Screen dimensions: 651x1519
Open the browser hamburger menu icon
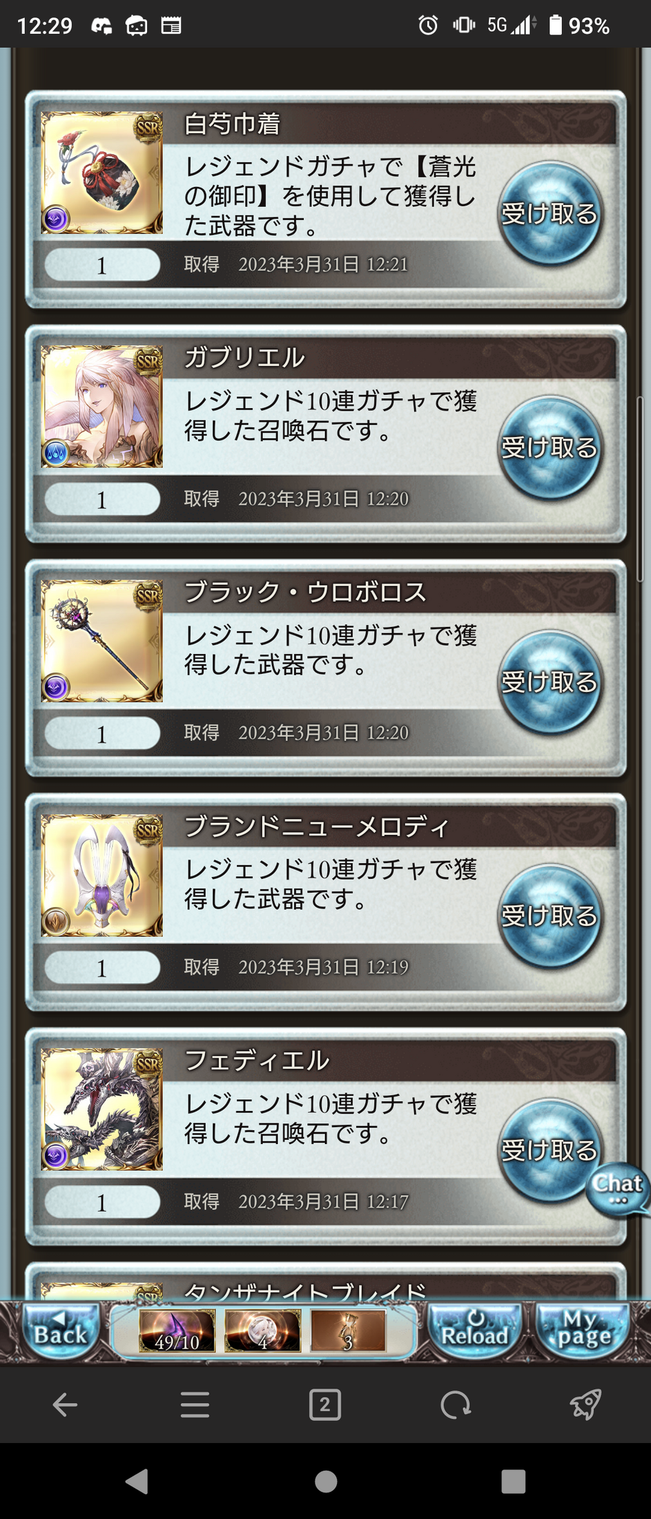195,1404
